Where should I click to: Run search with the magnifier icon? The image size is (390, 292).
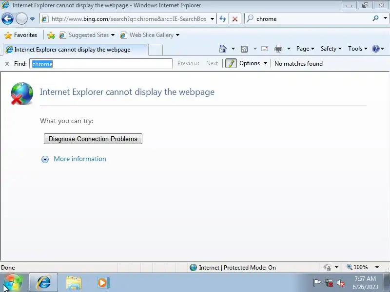(x=375, y=18)
